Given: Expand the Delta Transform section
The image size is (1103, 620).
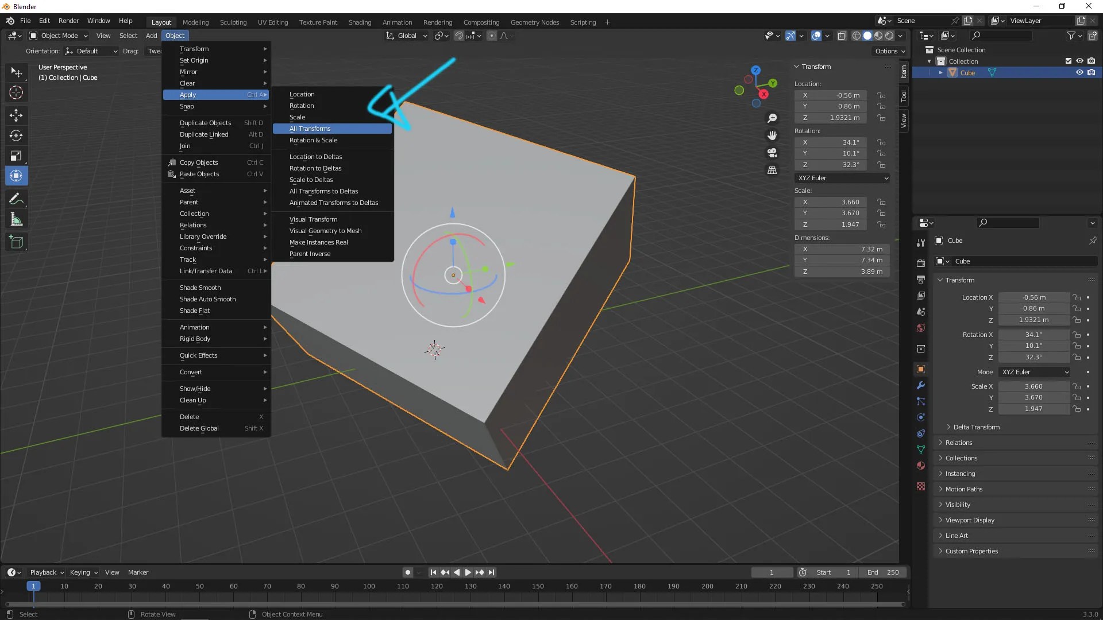Looking at the screenshot, I should 976,427.
